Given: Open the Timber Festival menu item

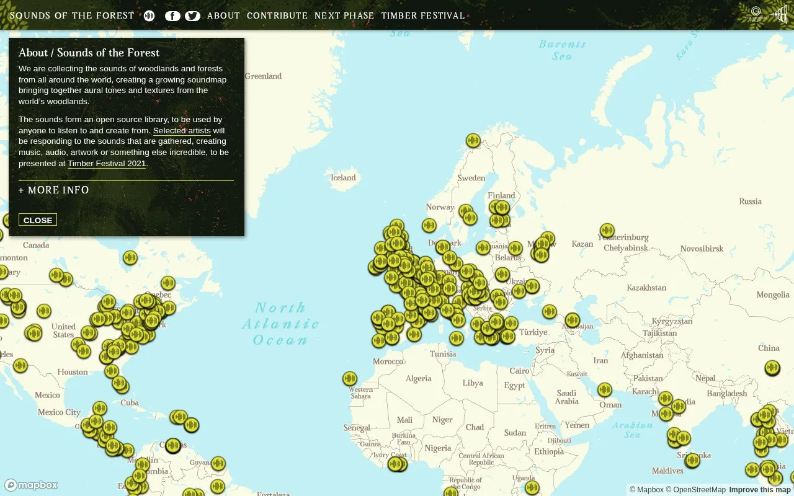Looking at the screenshot, I should point(423,15).
